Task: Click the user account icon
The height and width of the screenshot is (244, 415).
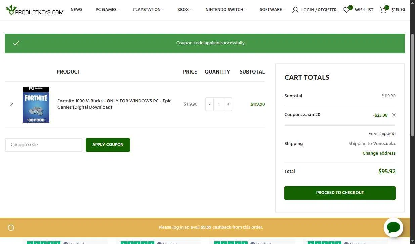Action: [295, 10]
